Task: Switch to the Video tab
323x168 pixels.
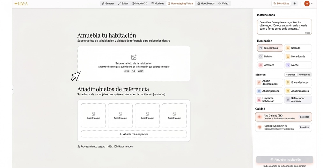Action: [223, 4]
